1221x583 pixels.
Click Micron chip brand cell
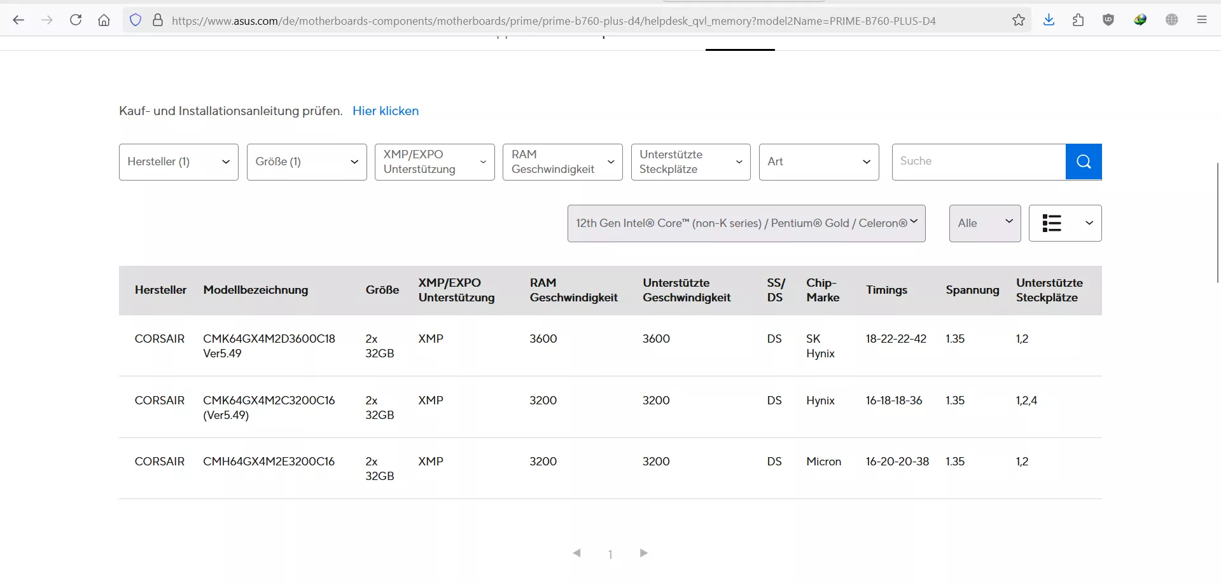823,462
